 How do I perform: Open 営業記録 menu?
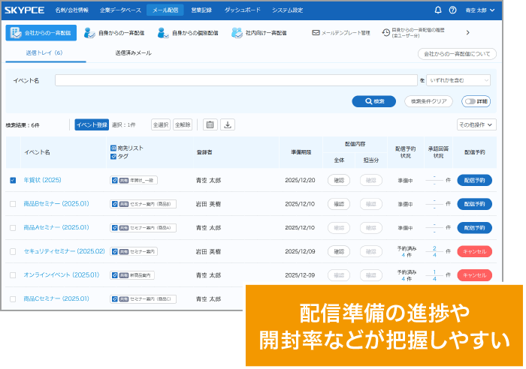click(x=201, y=10)
